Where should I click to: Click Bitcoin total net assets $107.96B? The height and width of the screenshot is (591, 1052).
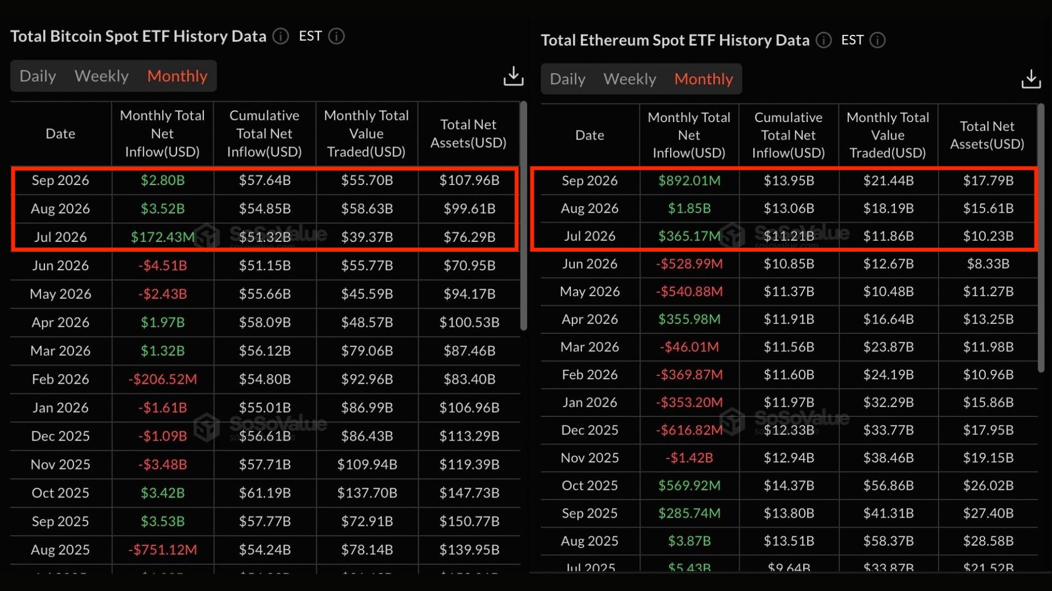point(470,180)
